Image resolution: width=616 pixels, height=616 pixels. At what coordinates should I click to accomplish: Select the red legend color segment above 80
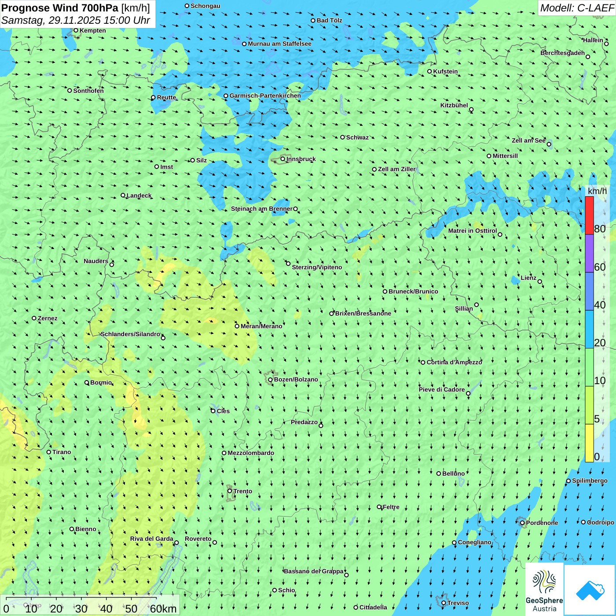[x=589, y=215]
